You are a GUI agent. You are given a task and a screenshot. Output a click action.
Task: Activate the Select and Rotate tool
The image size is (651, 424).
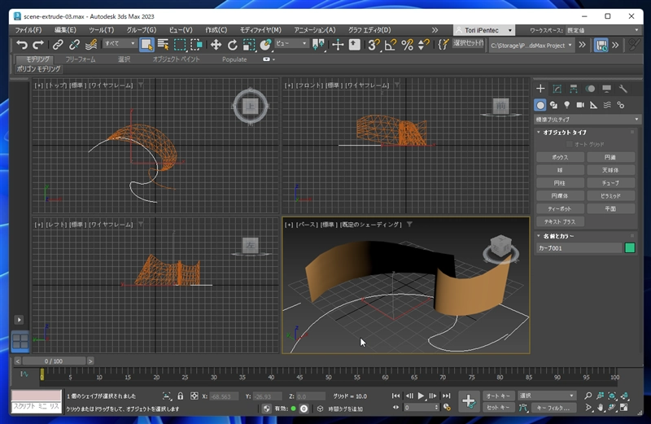tap(233, 45)
